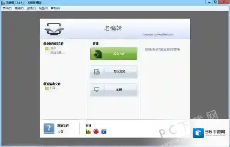Click the Homepage (主页) link
Screen dimensions: 230x147
60,132
